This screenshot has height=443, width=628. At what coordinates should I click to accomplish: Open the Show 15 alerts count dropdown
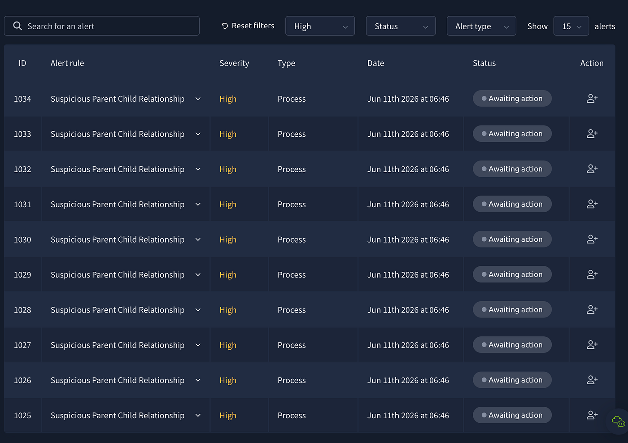571,26
